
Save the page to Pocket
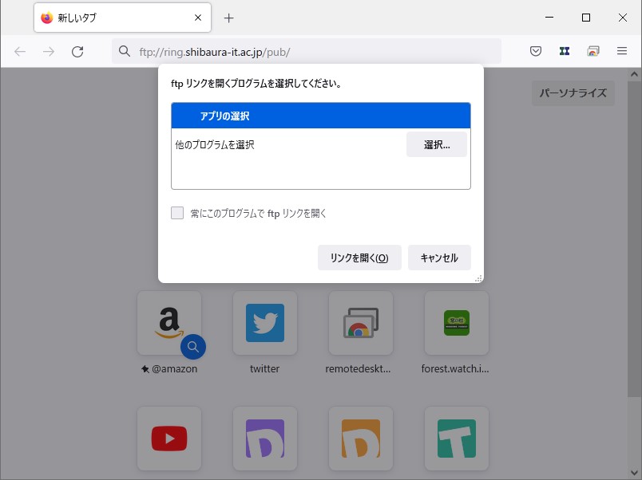536,50
